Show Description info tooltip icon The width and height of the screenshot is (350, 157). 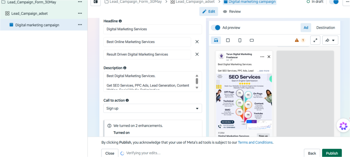click(x=125, y=68)
